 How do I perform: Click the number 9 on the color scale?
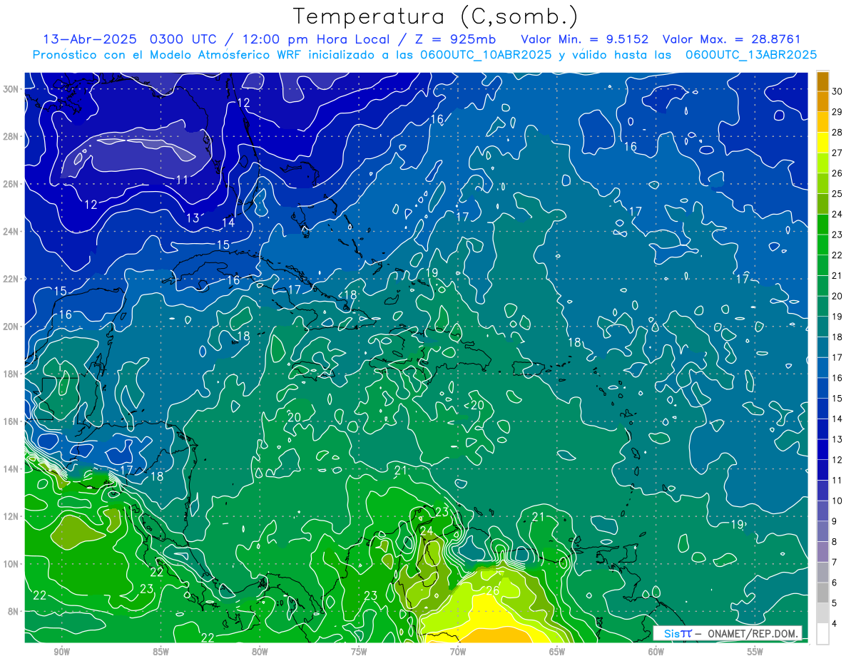pyautogui.click(x=834, y=521)
